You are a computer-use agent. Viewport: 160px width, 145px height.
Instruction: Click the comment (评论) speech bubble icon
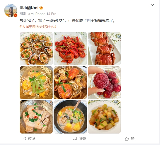coord(75,139)
